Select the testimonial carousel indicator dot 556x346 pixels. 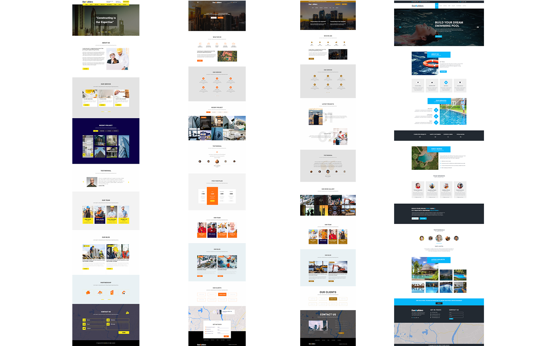coord(217,164)
